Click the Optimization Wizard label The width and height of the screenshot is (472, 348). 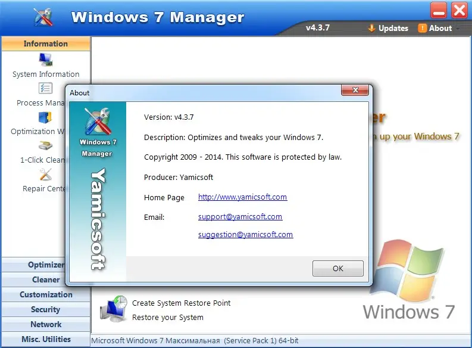click(x=38, y=131)
